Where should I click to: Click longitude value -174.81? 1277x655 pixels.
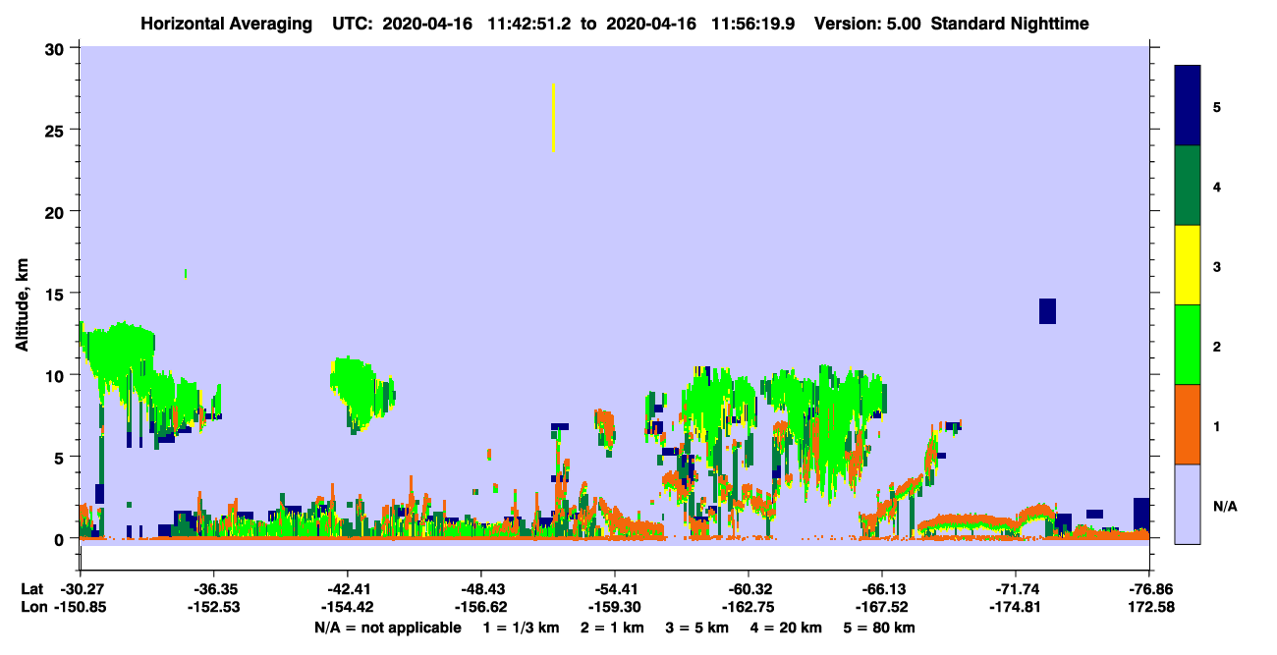tap(1016, 607)
